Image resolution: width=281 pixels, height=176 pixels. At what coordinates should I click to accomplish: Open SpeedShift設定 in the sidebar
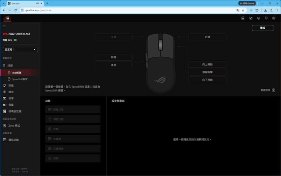click(x=20, y=79)
